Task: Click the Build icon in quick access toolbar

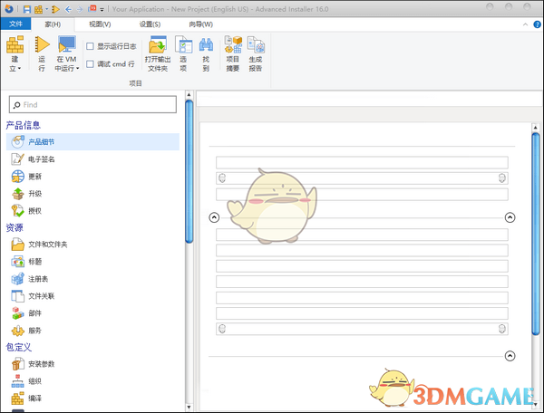Action: [38, 9]
